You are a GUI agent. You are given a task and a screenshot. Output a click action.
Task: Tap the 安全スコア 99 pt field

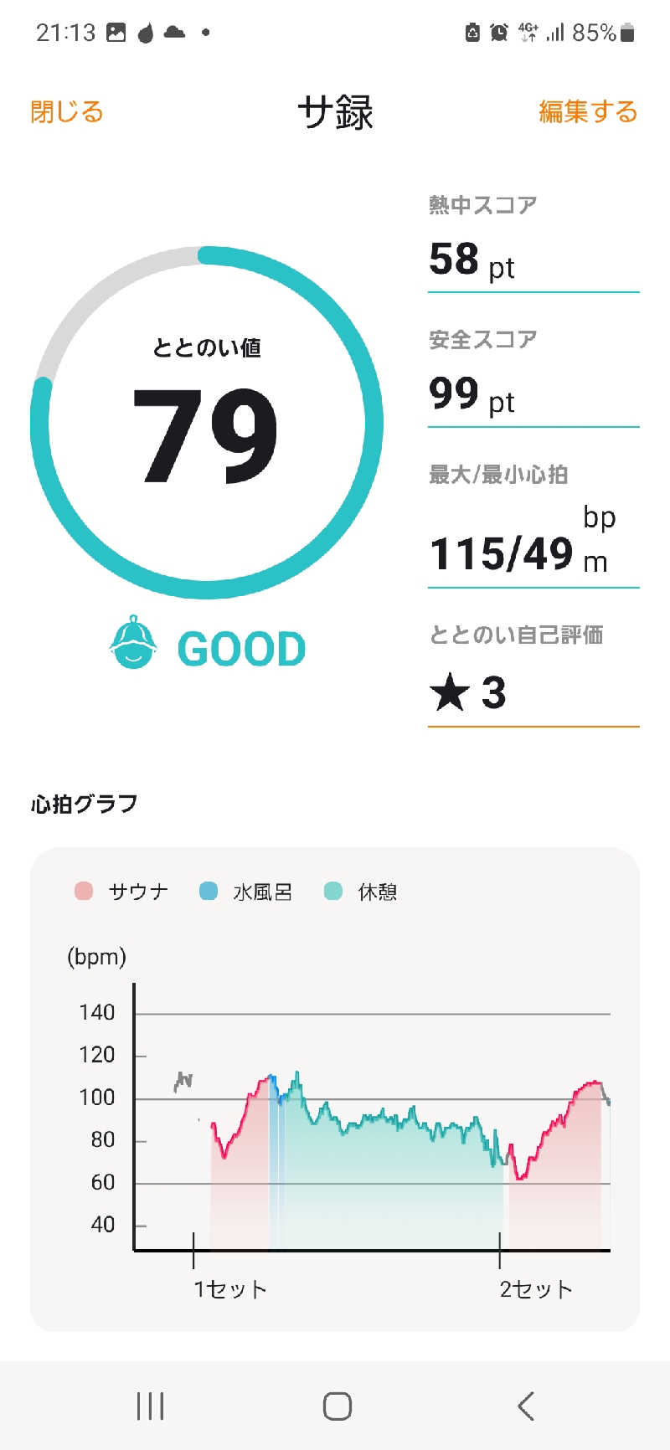pos(533,378)
